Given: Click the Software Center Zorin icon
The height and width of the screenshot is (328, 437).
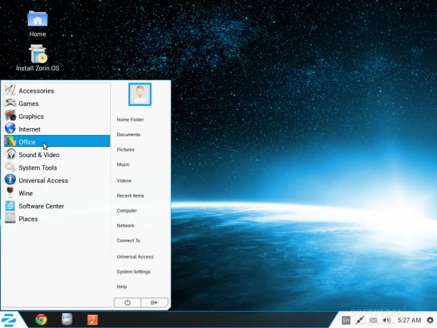Looking at the screenshot, I should pyautogui.click(x=10, y=206).
